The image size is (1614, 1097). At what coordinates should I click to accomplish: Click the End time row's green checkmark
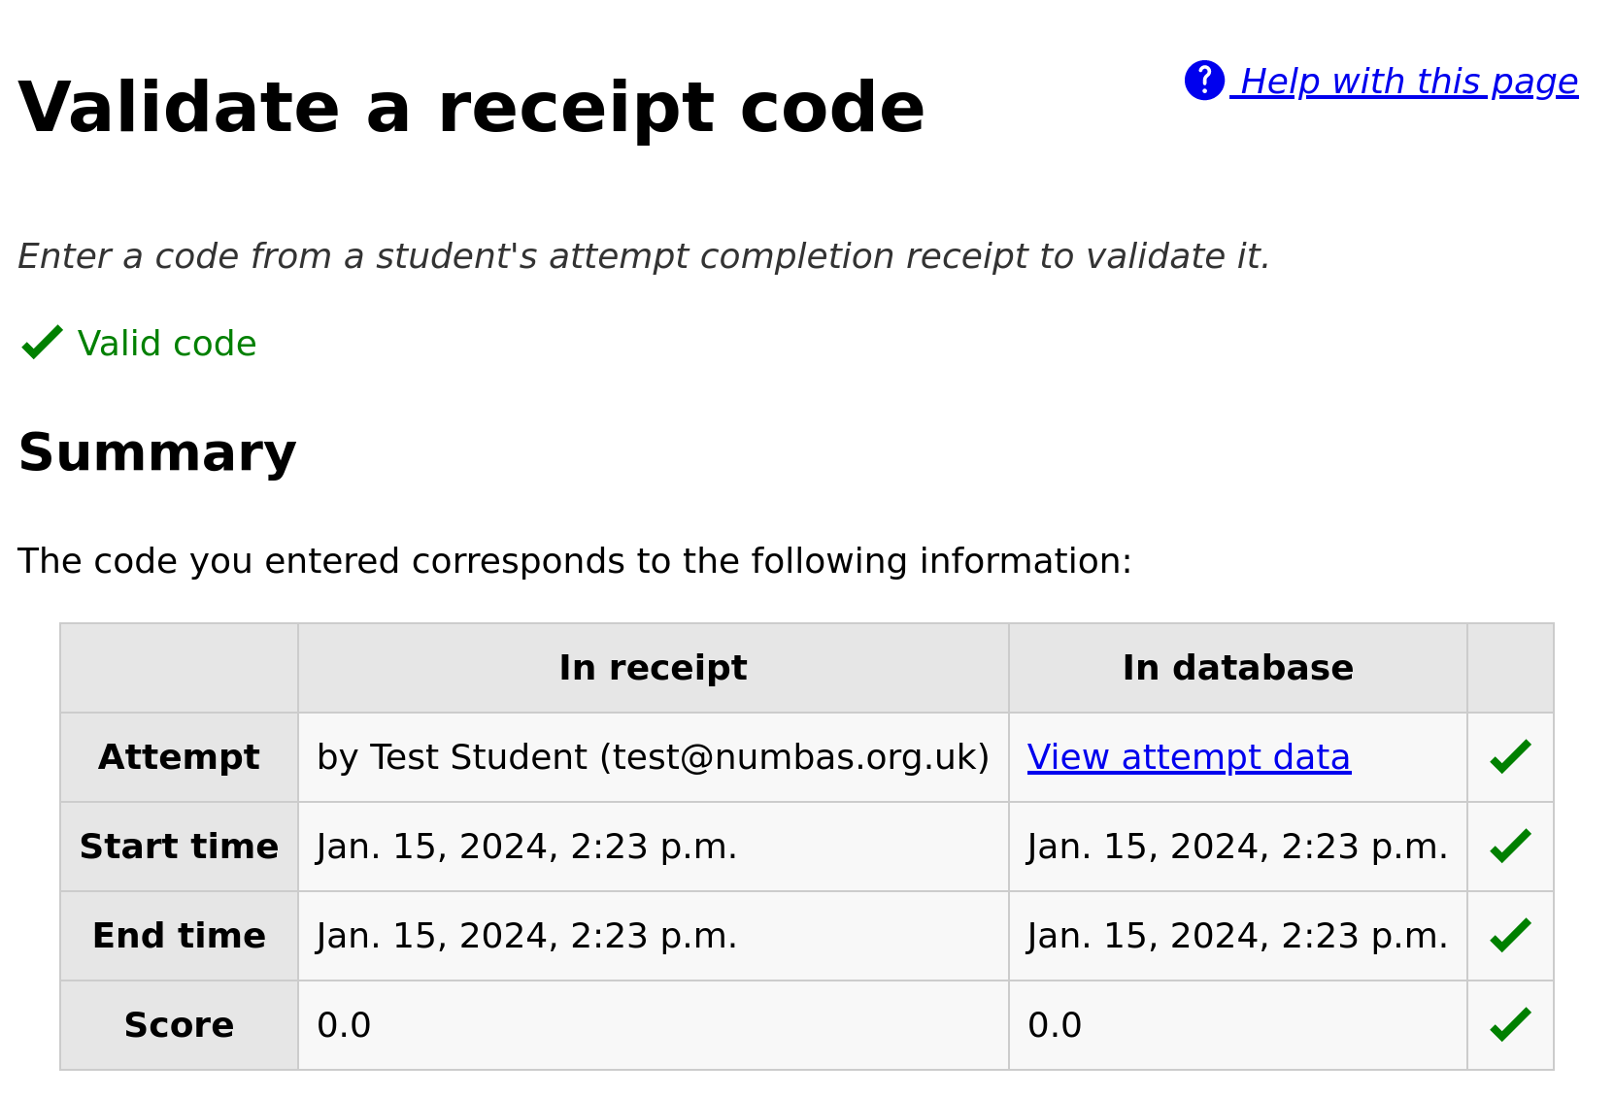click(1511, 935)
